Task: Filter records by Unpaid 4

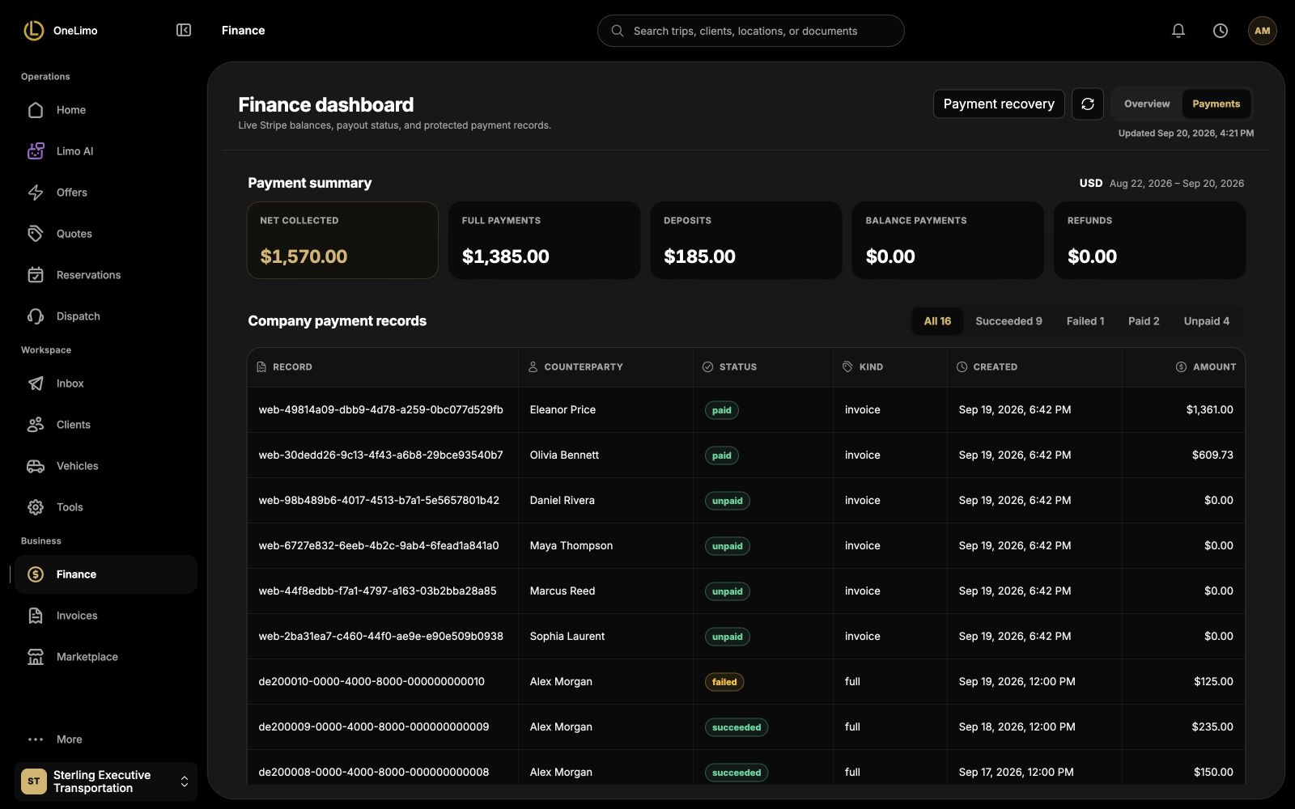Action: tap(1206, 321)
